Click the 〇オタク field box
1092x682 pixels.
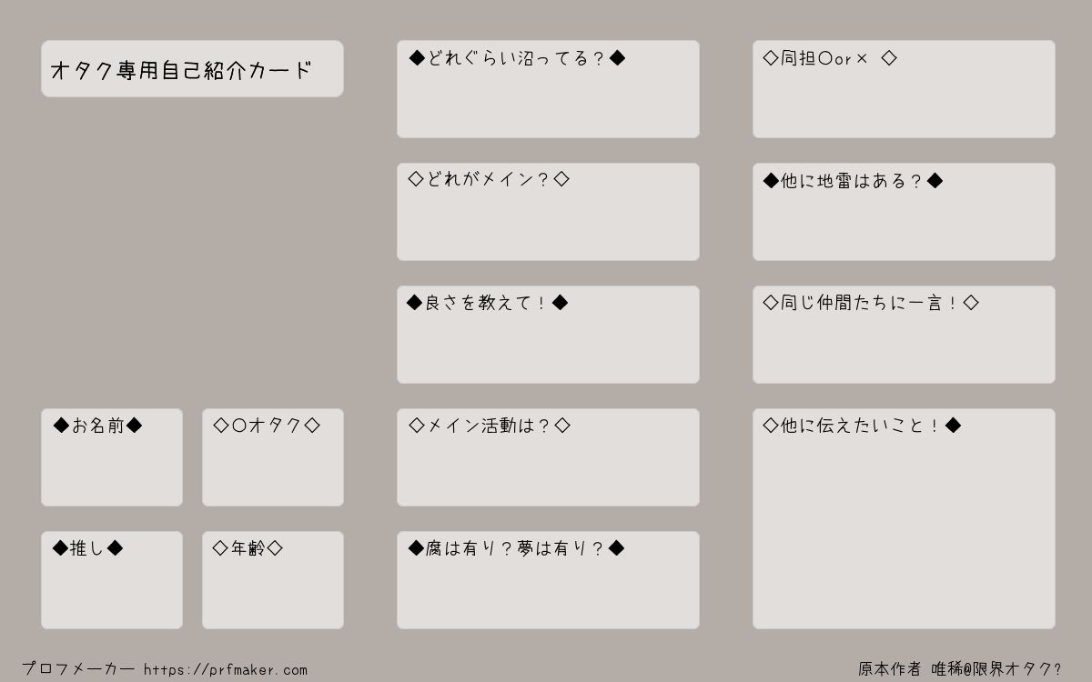click(273, 457)
